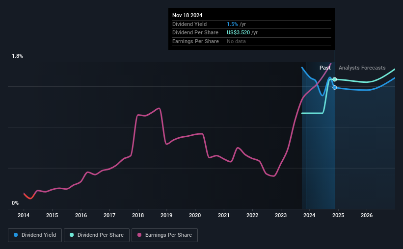Click the Nov 18 2024 tooltip date header

coord(187,15)
